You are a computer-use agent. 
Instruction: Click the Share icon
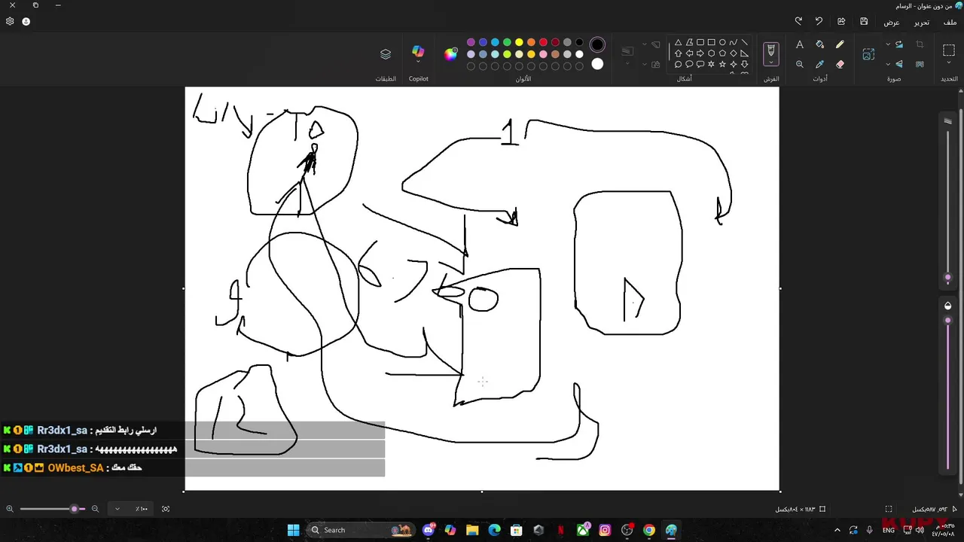(841, 21)
